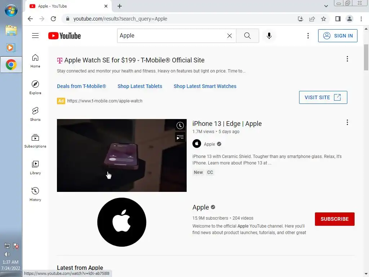Open History in the sidebar

35,194
